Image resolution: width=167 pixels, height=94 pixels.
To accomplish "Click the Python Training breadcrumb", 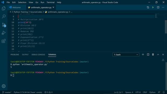I will pyautogui.click(x=21, y=12).
